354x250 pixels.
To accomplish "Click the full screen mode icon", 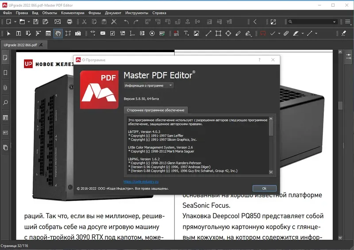I will pyautogui.click(x=273, y=22).
